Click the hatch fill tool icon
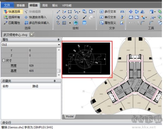This screenshot has width=163, height=129. (x=64, y=23)
